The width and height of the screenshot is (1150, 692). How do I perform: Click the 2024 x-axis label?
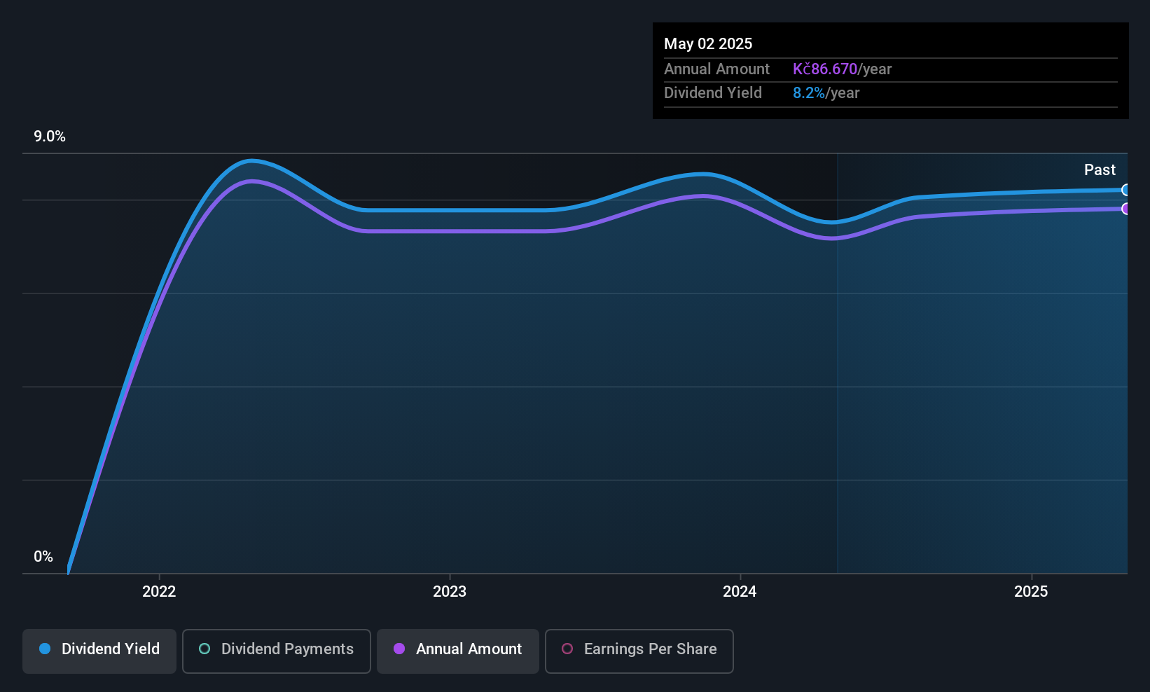[x=740, y=591]
